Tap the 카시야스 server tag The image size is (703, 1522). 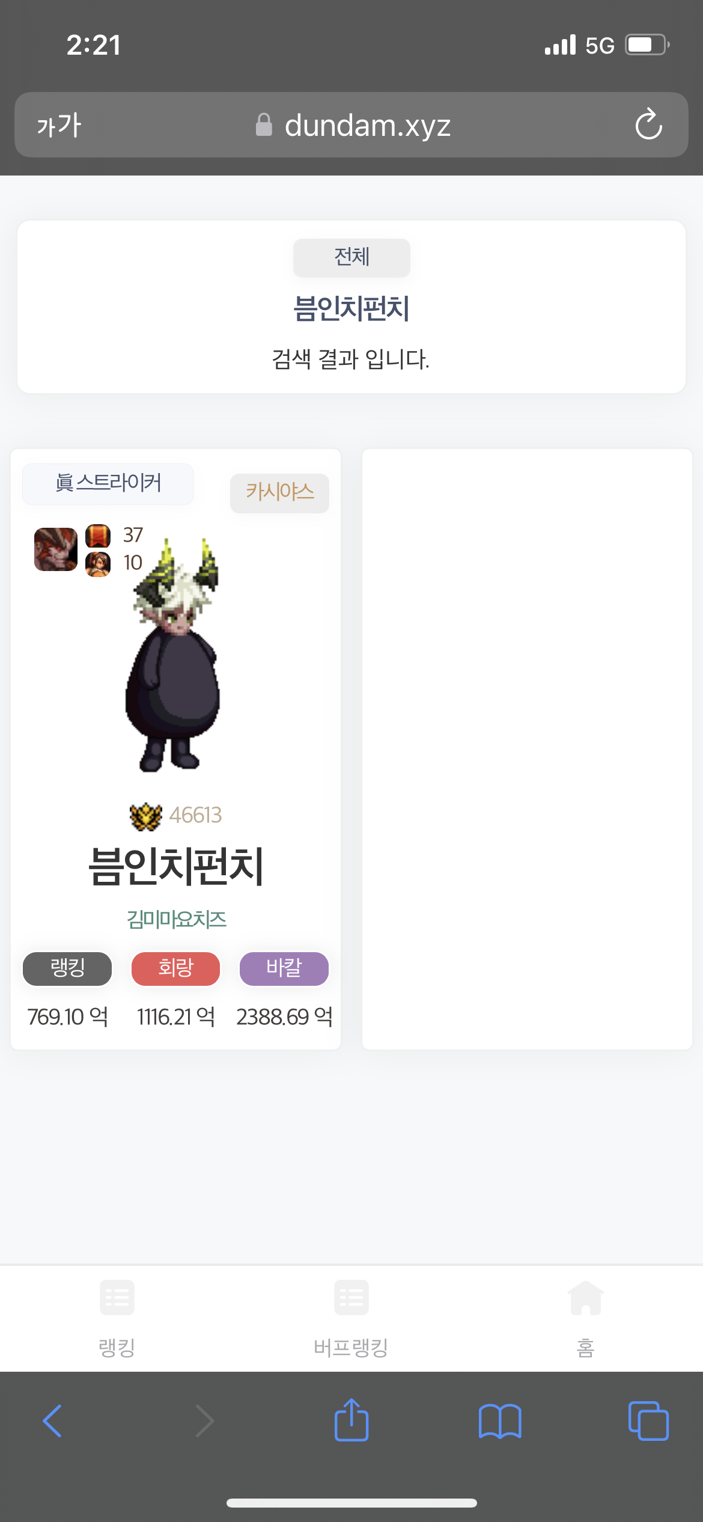(279, 492)
